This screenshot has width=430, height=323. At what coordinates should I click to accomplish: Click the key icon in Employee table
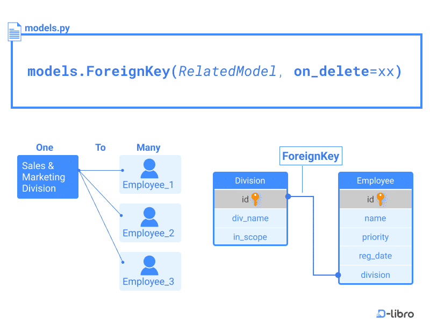tap(381, 199)
